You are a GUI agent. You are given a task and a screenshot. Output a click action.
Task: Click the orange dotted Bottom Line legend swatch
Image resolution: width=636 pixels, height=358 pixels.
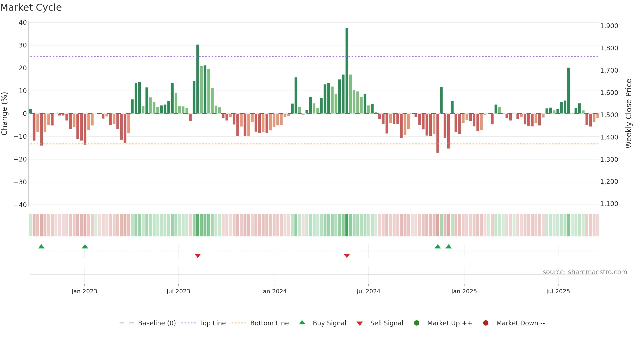coord(239,323)
